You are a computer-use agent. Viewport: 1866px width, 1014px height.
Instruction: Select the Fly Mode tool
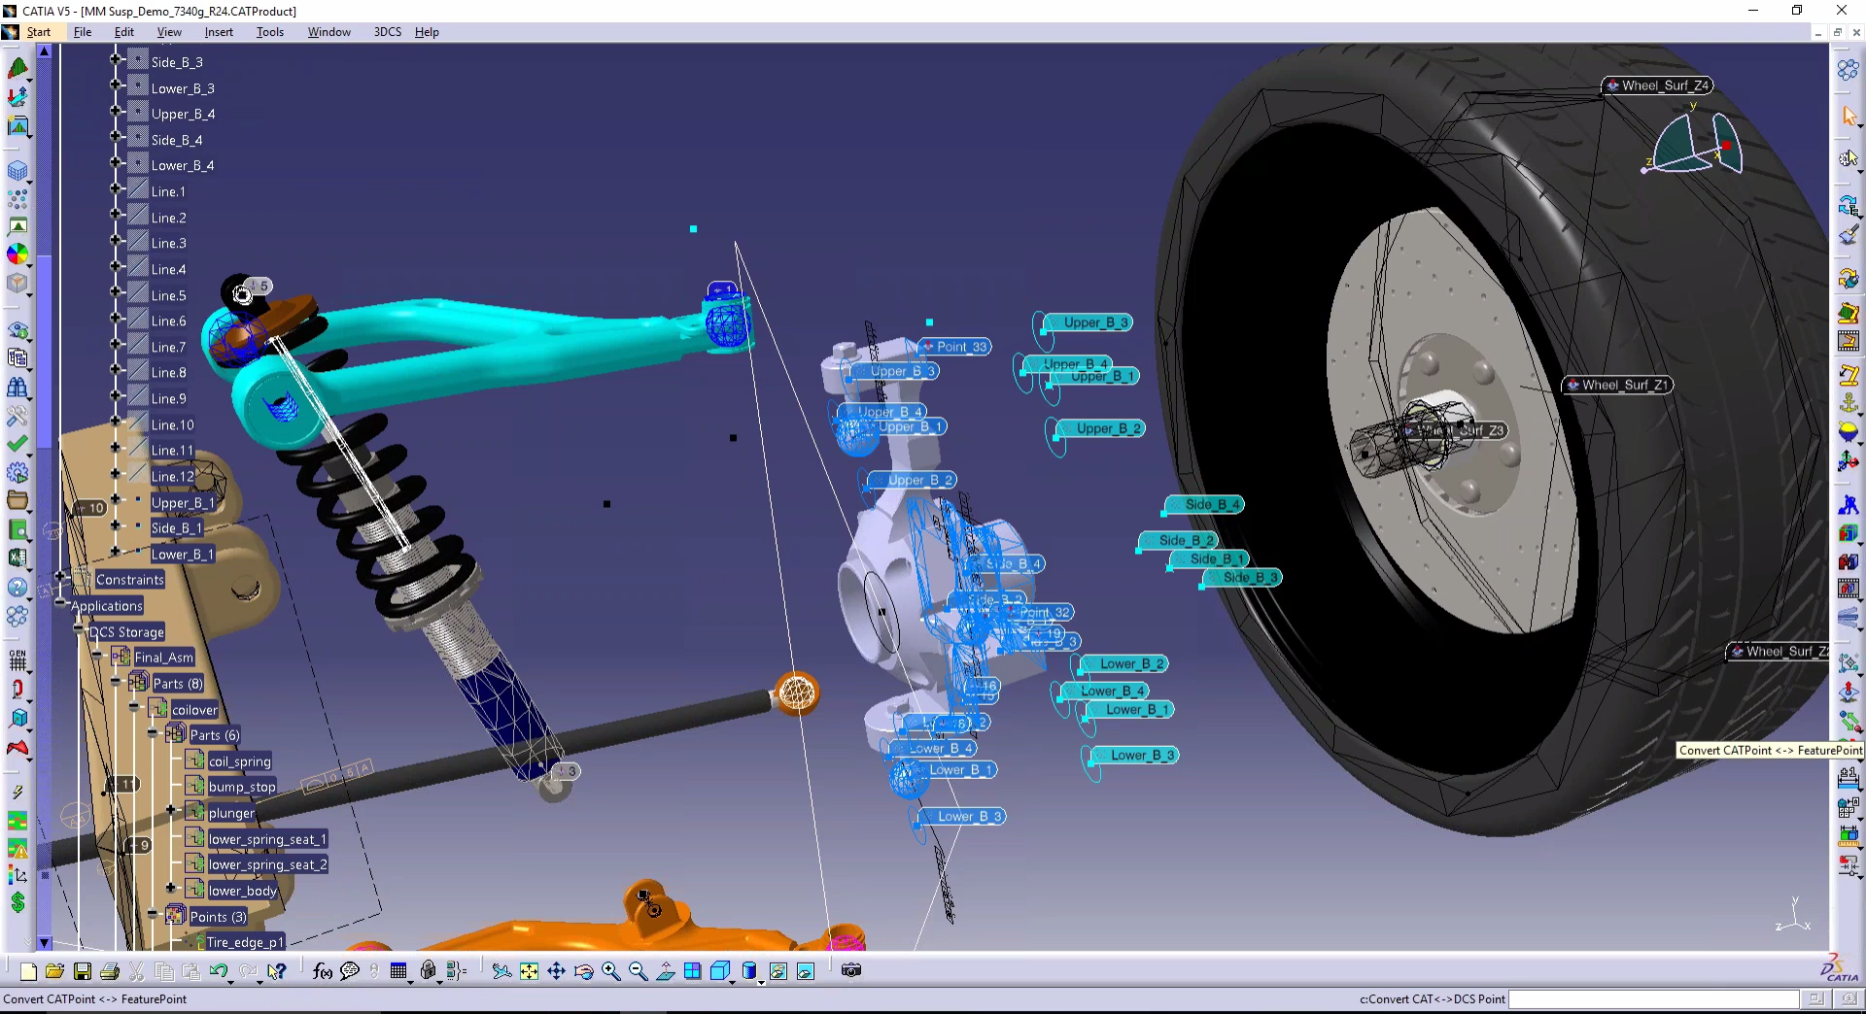coord(501,970)
